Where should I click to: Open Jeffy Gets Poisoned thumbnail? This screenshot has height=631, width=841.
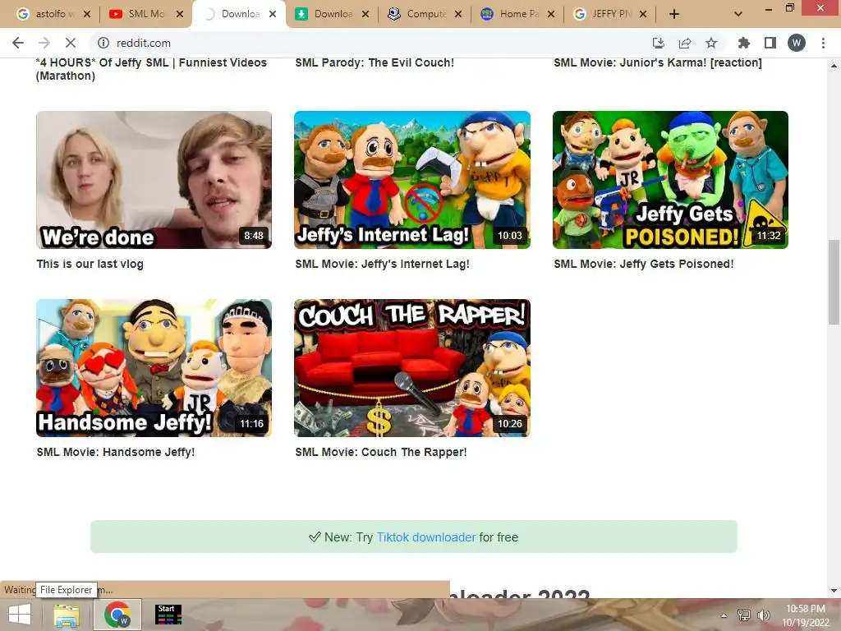[670, 180]
